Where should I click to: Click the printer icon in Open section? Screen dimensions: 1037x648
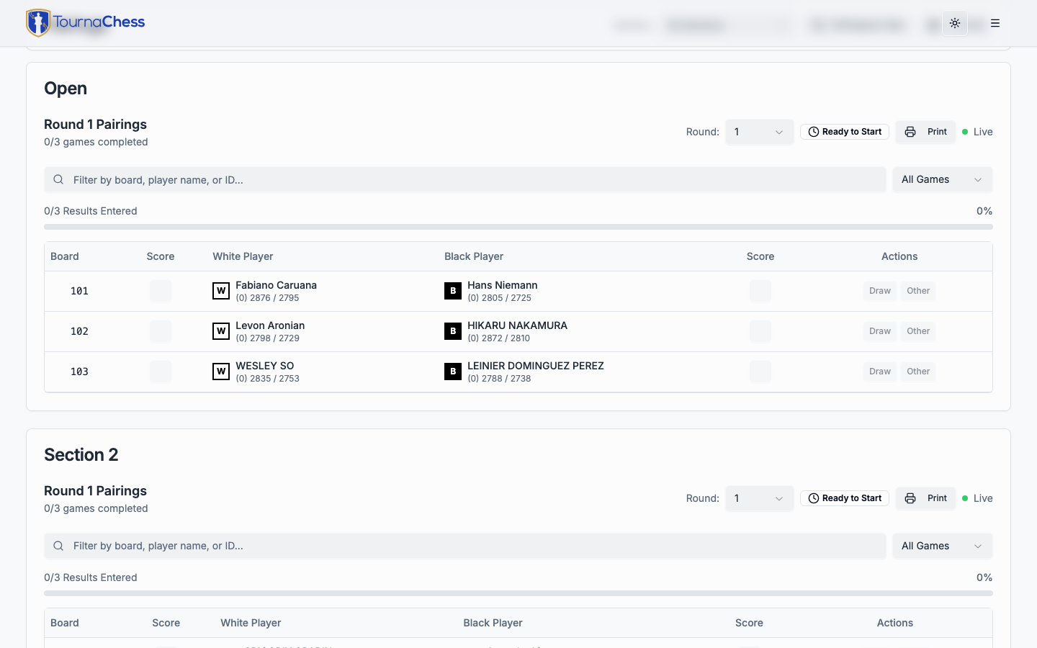pos(910,132)
